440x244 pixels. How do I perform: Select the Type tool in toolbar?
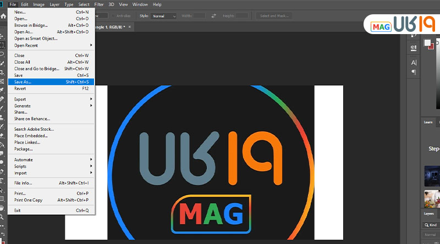point(3,180)
